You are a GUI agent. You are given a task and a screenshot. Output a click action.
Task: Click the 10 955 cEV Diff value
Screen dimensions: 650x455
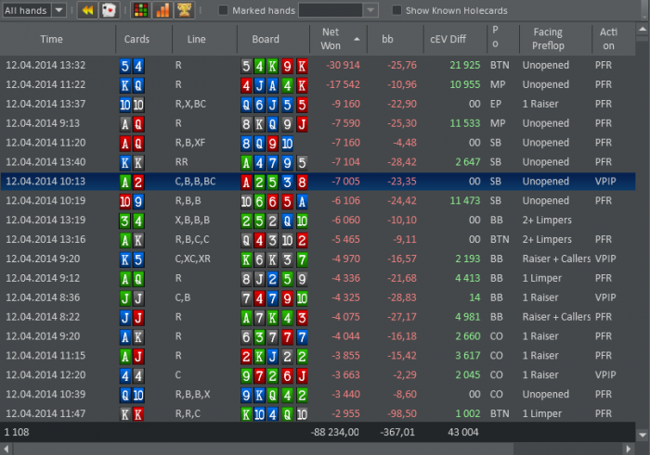point(464,85)
